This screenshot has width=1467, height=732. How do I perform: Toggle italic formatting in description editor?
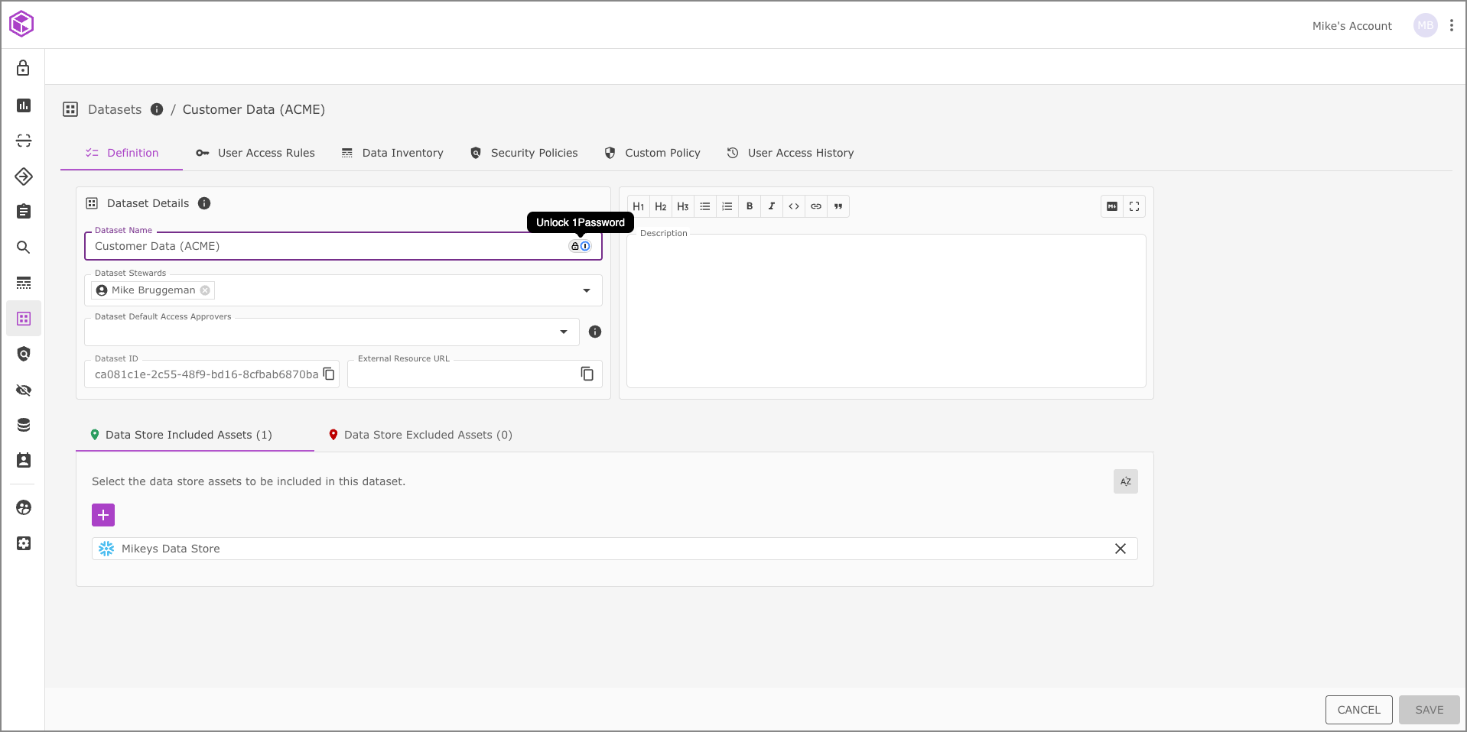coord(772,206)
